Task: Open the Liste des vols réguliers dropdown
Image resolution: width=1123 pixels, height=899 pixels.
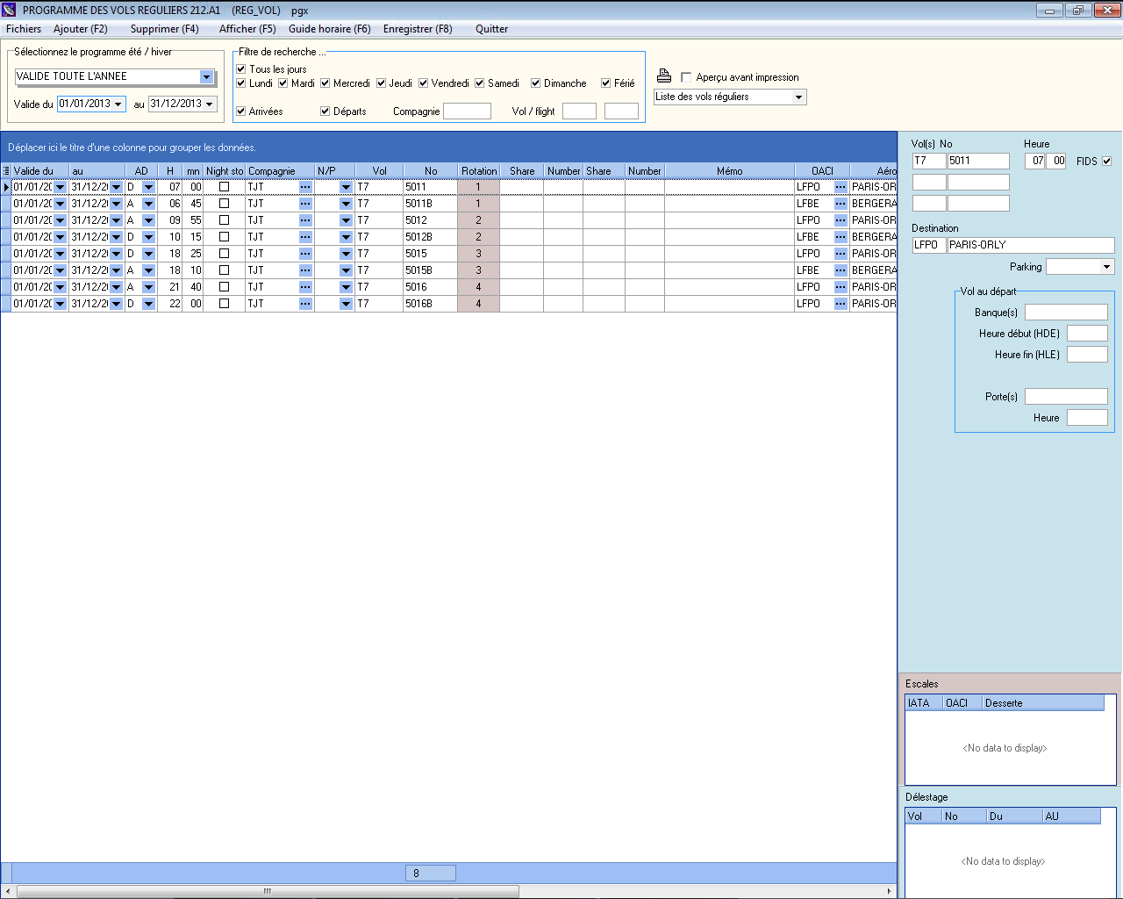Action: (x=798, y=97)
